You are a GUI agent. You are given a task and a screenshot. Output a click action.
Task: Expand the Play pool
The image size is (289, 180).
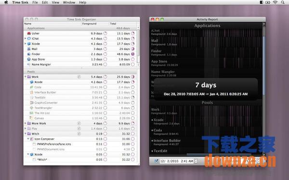click(26, 129)
